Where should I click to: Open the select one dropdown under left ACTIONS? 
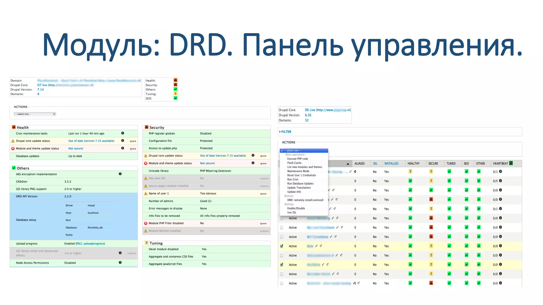coord(35,114)
